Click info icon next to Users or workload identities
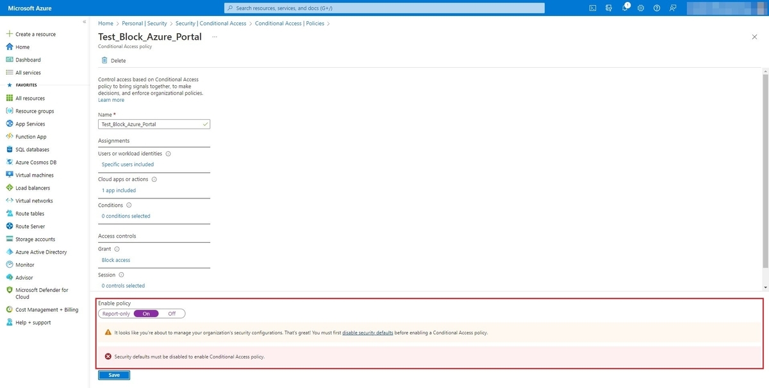The image size is (769, 388). 169,154
